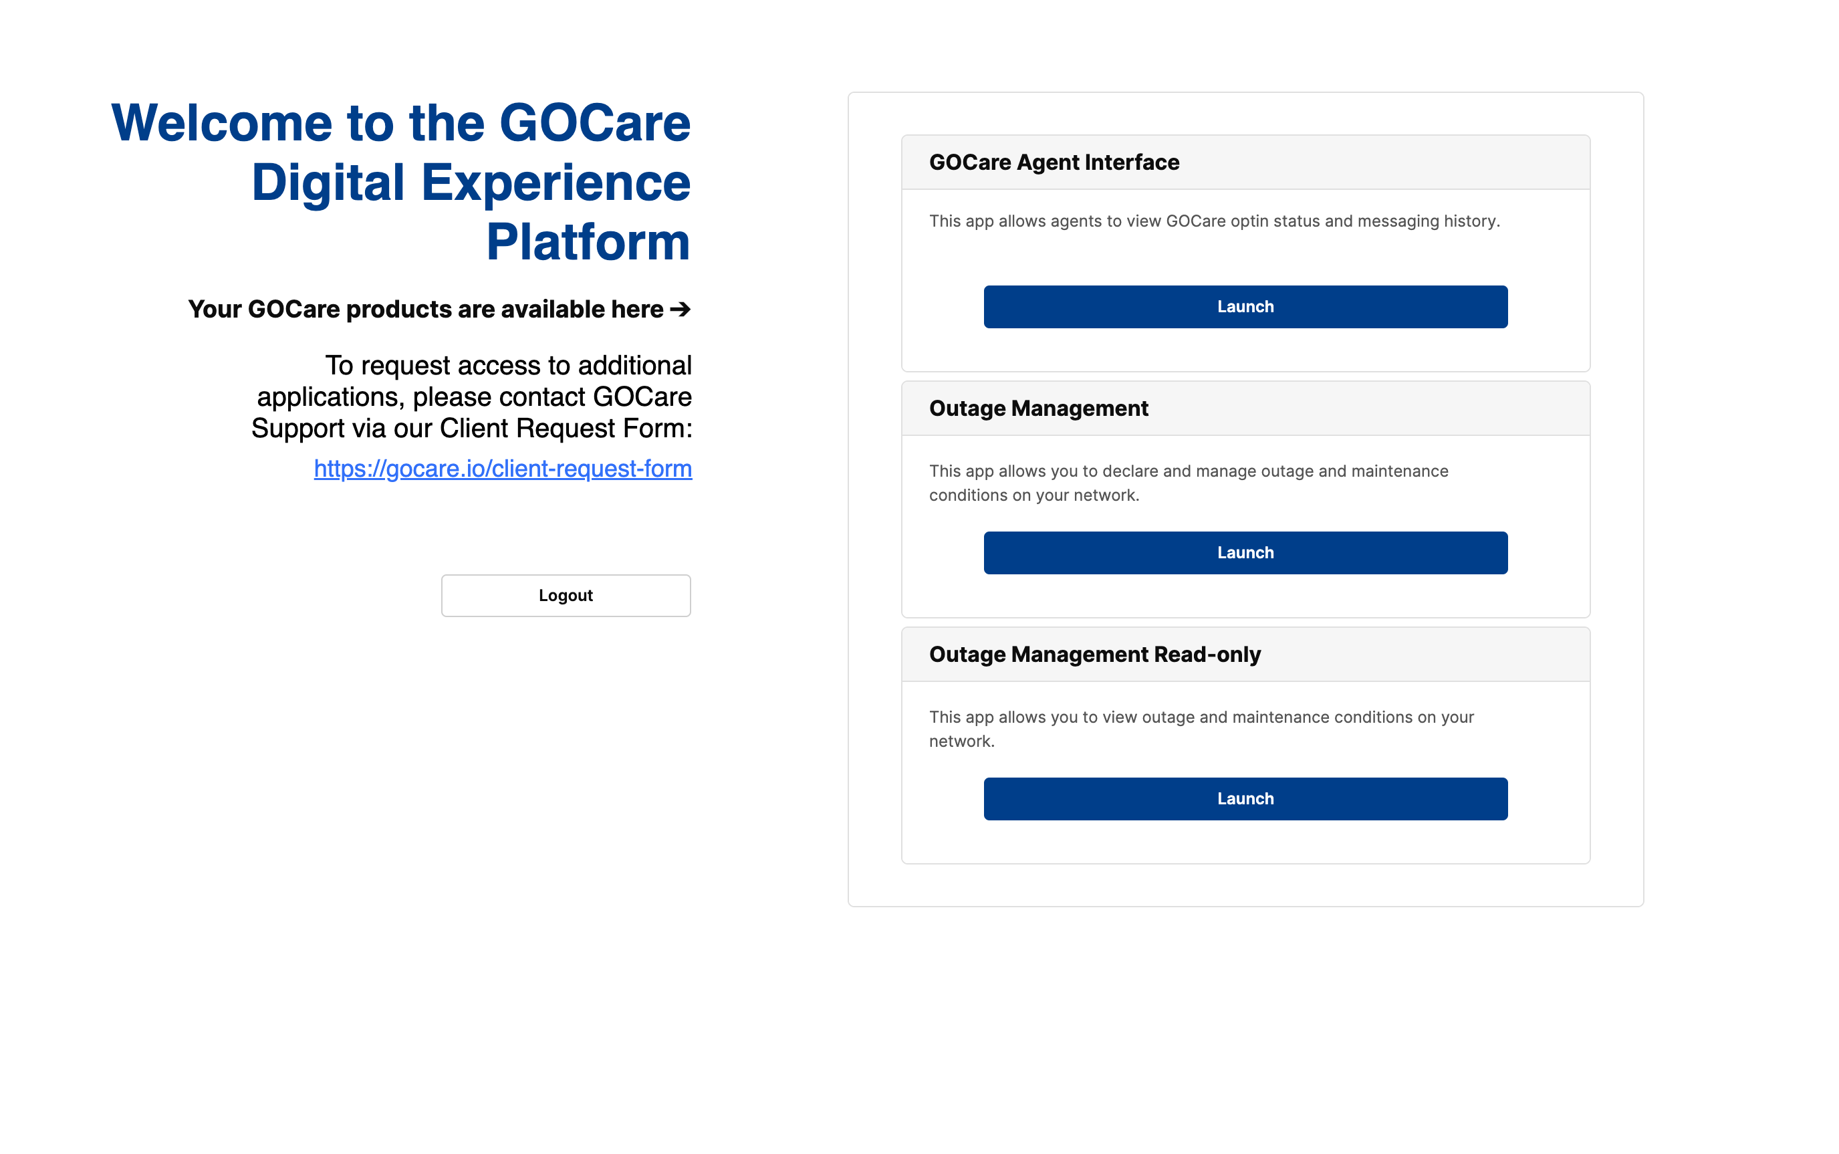Launch the Outage Management Read-only app
Screen dimensions: 1839x1154
1245,798
